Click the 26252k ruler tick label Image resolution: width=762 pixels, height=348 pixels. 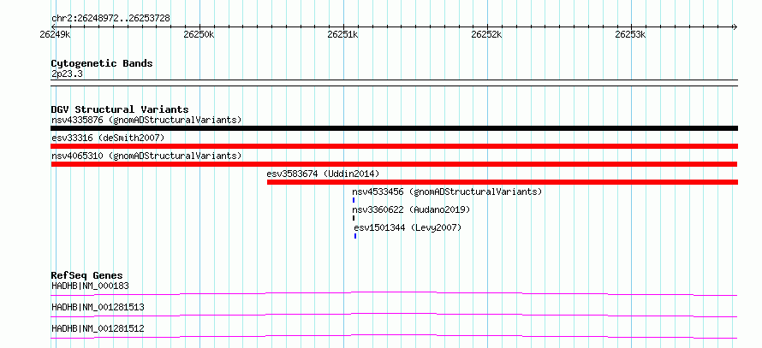tap(486, 34)
